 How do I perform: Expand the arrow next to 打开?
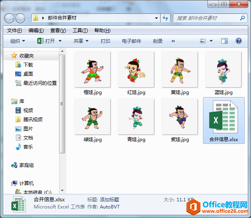tap(60, 41)
